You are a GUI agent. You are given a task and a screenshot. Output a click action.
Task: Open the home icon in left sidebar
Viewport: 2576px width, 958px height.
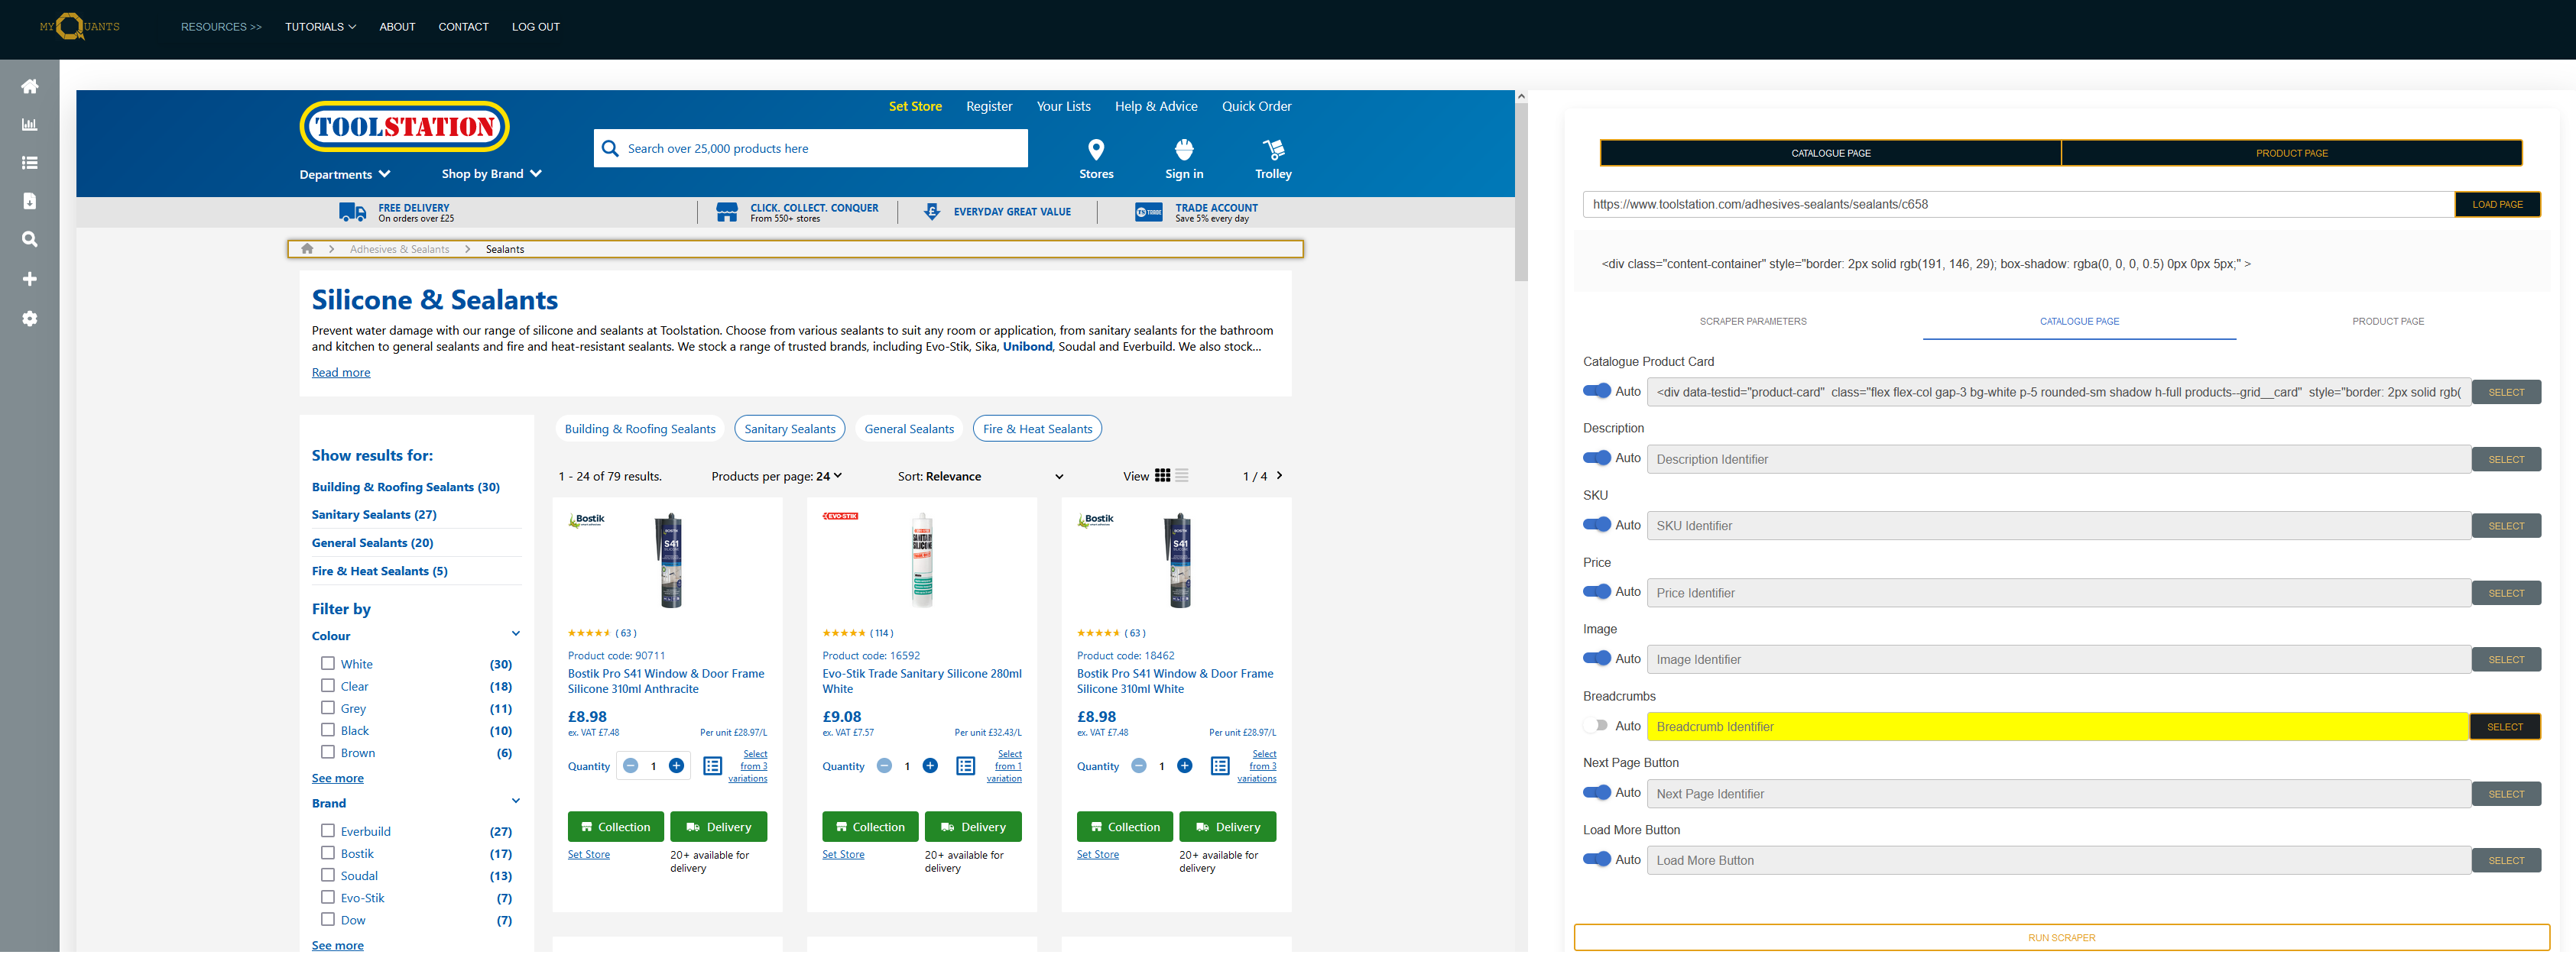pyautogui.click(x=30, y=86)
